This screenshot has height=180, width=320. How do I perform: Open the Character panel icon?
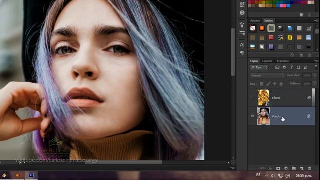pos(242,45)
